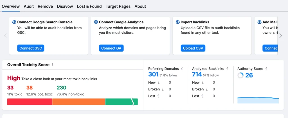
Task: Switch to the Audit tab
Action: tap(29, 6)
